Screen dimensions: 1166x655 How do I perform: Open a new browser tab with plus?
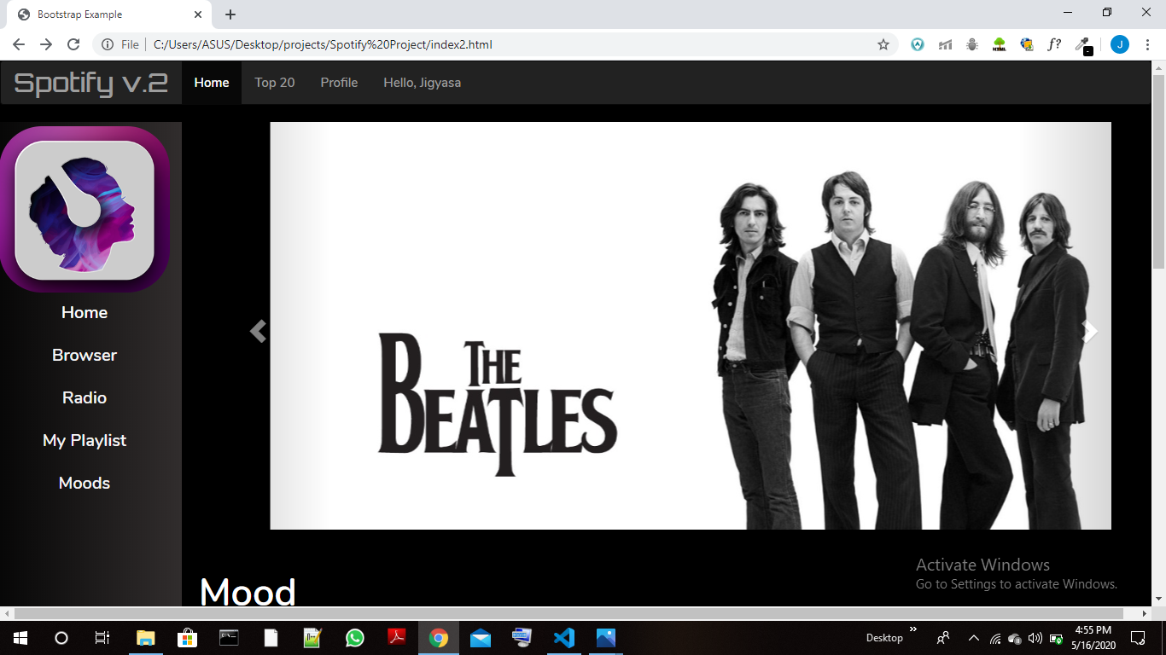pos(230,14)
